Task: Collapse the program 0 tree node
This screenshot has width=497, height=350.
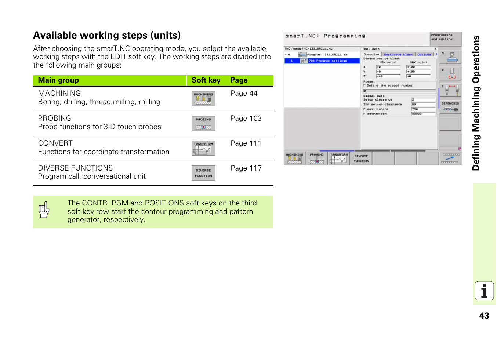Action: 286,54
